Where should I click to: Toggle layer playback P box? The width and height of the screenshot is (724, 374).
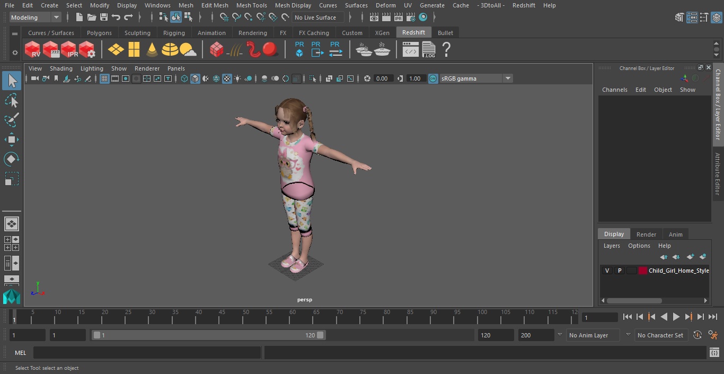click(x=619, y=271)
